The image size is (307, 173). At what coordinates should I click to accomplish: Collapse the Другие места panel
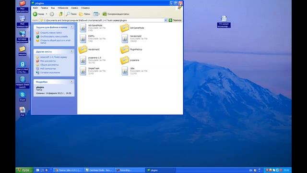coord(71,51)
